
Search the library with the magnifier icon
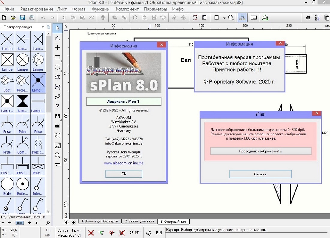click(x=48, y=223)
